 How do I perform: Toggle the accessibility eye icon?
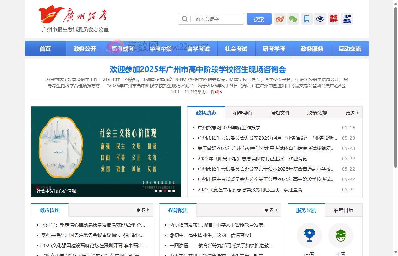tap(320, 19)
